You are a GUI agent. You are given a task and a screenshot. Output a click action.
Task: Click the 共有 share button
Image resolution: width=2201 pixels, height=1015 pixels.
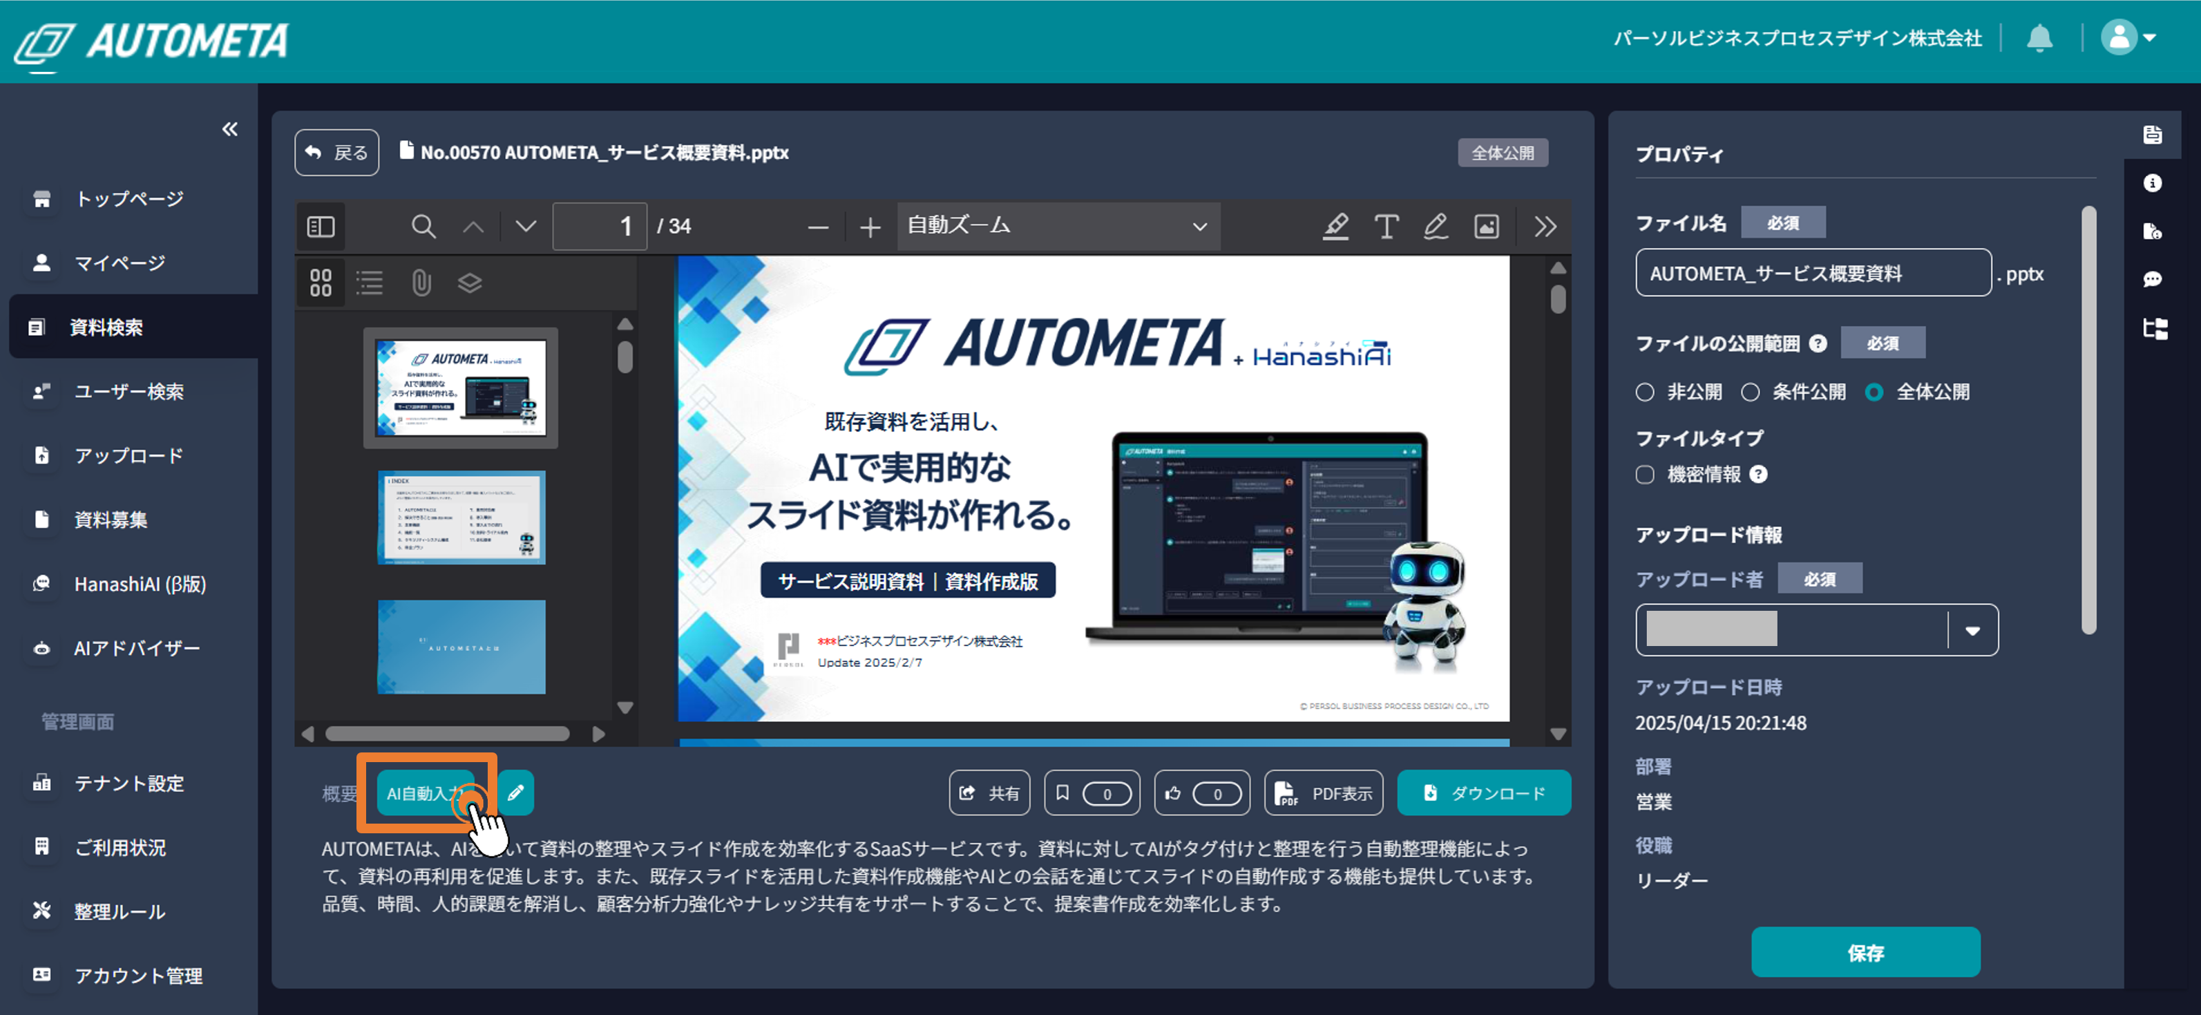coord(989,793)
